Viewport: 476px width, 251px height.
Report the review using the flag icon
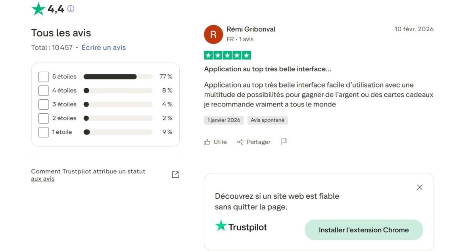coord(284,142)
